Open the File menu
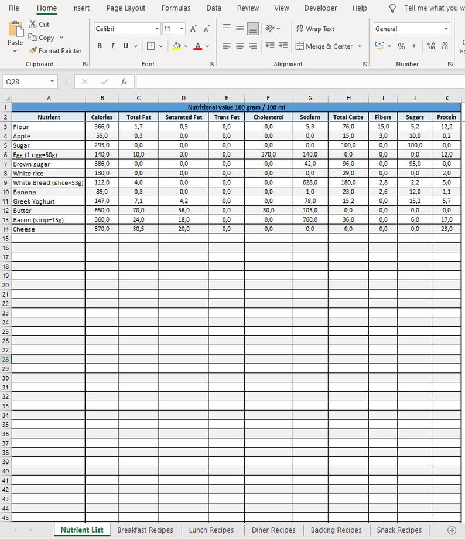The height and width of the screenshot is (539, 465). (x=13, y=8)
